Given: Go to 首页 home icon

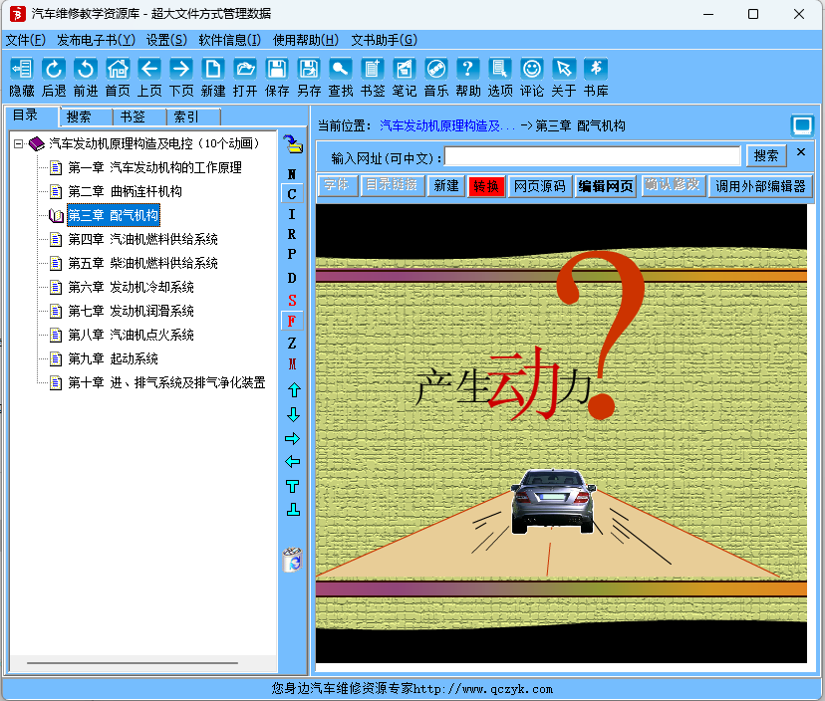Looking at the screenshot, I should (x=118, y=69).
